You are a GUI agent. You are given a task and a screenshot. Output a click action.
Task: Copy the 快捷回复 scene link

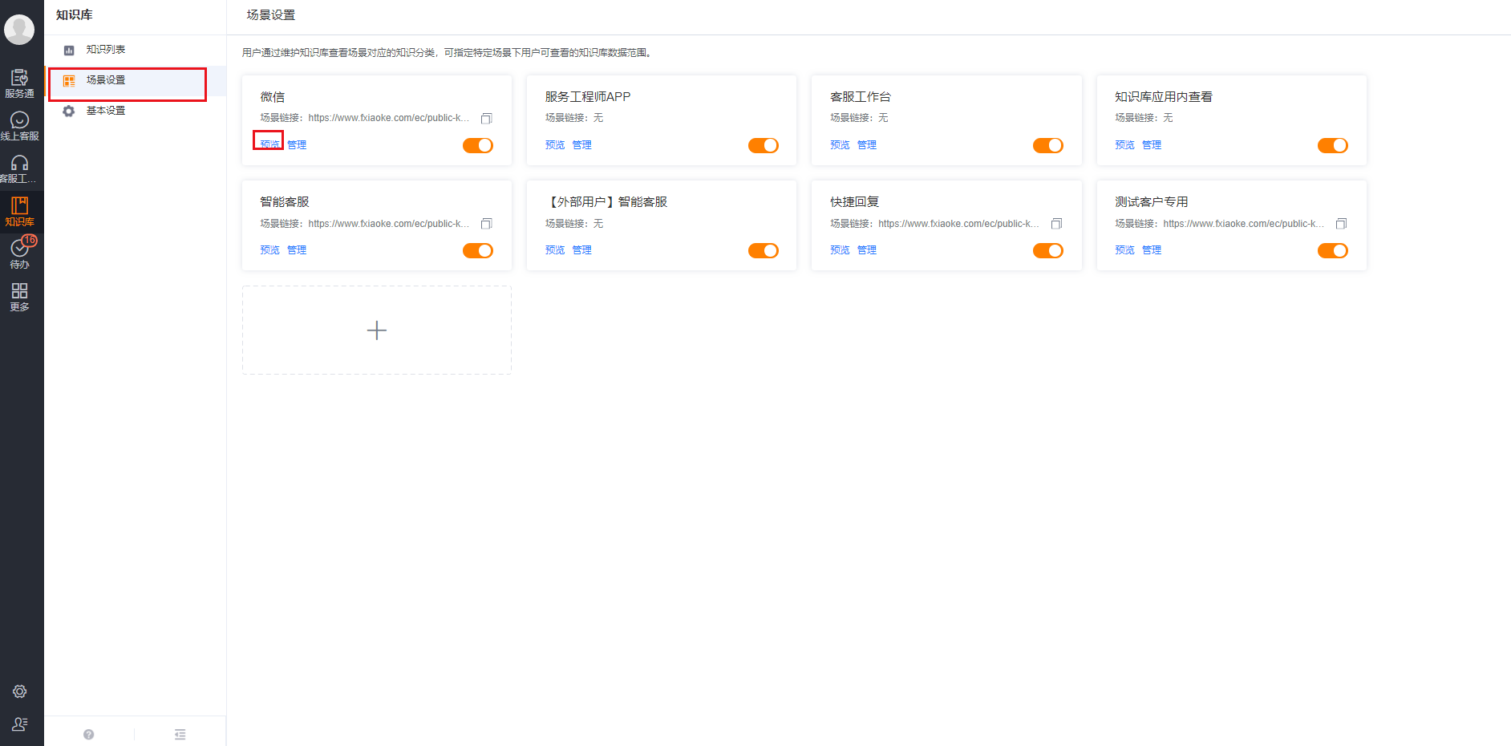tap(1056, 224)
